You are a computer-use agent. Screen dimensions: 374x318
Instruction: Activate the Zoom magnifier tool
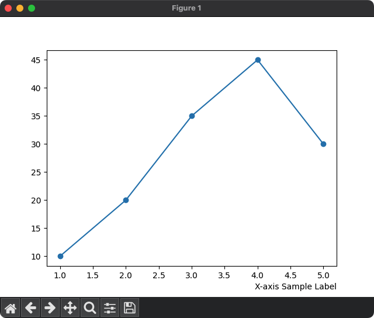pyautogui.click(x=90, y=307)
